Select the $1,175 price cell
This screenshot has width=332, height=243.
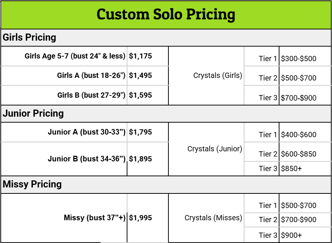click(140, 56)
